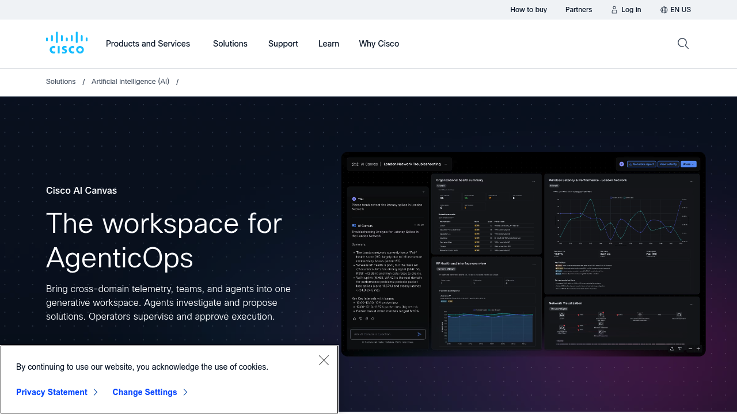This screenshot has height=414, width=737.
Task: Click the zoom-in plus icon on the canvas
Action: click(698, 348)
